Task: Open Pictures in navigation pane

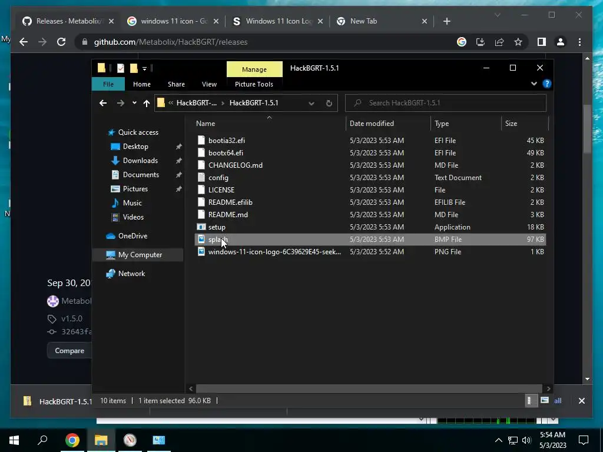Action: 135,189
